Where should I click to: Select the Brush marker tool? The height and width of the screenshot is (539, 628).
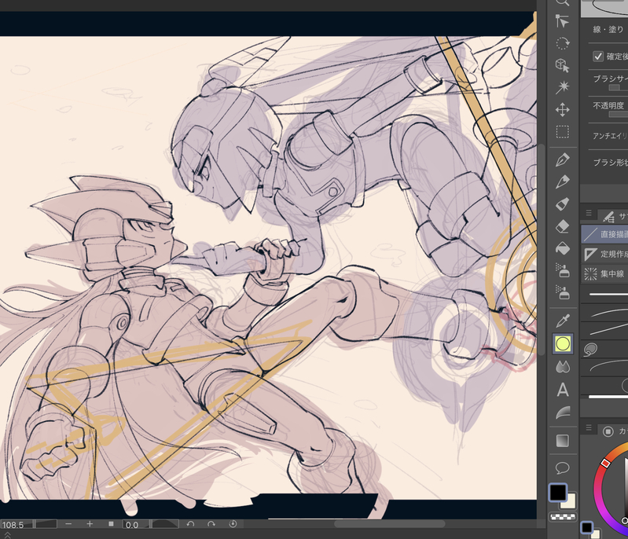point(562,204)
